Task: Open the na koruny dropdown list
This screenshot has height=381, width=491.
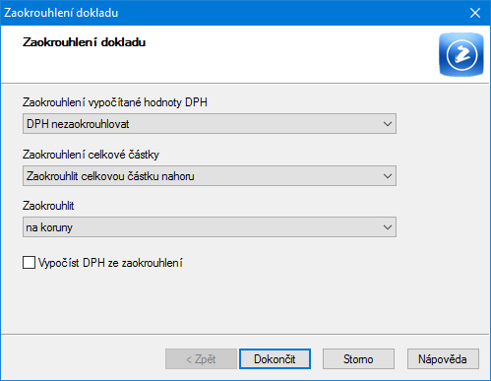Action: click(x=210, y=227)
